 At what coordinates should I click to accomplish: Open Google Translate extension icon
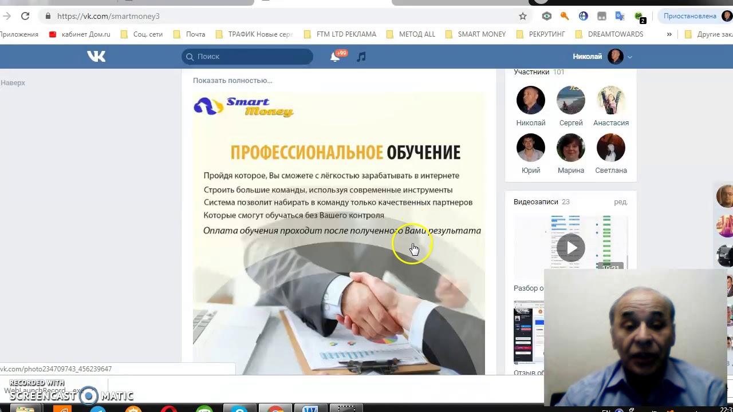(x=620, y=16)
